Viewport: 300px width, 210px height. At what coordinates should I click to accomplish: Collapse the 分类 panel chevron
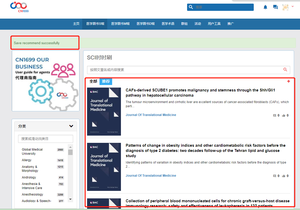click(71, 126)
